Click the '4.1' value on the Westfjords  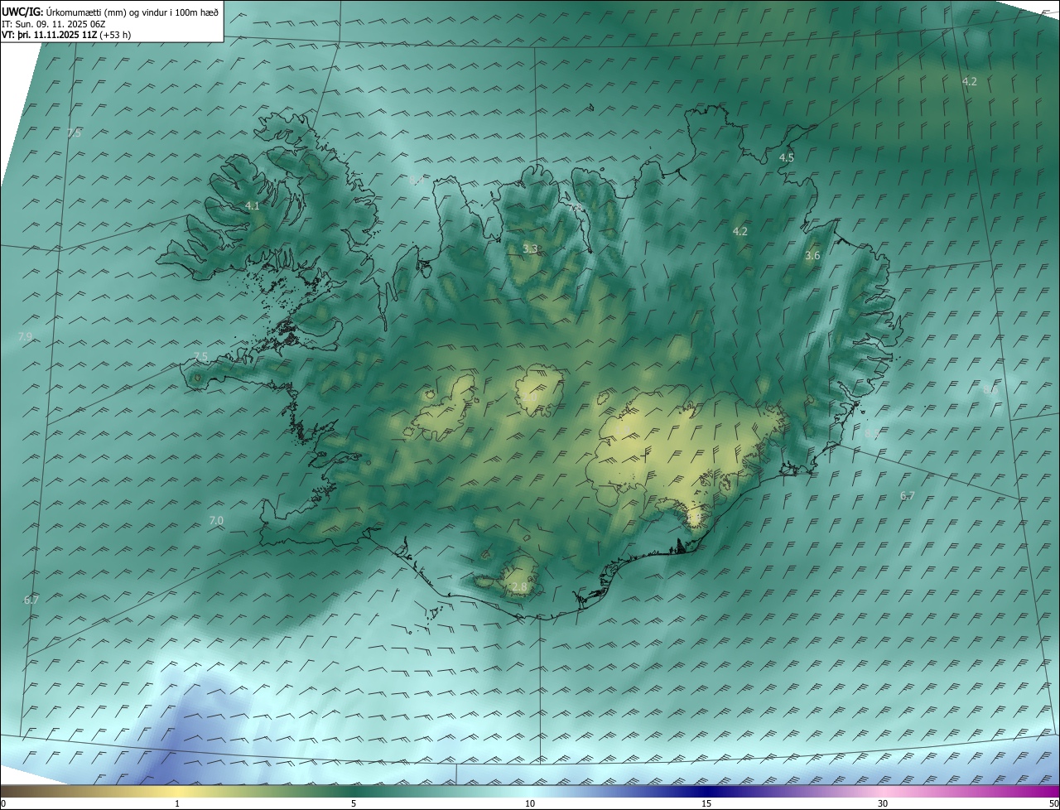click(x=253, y=205)
